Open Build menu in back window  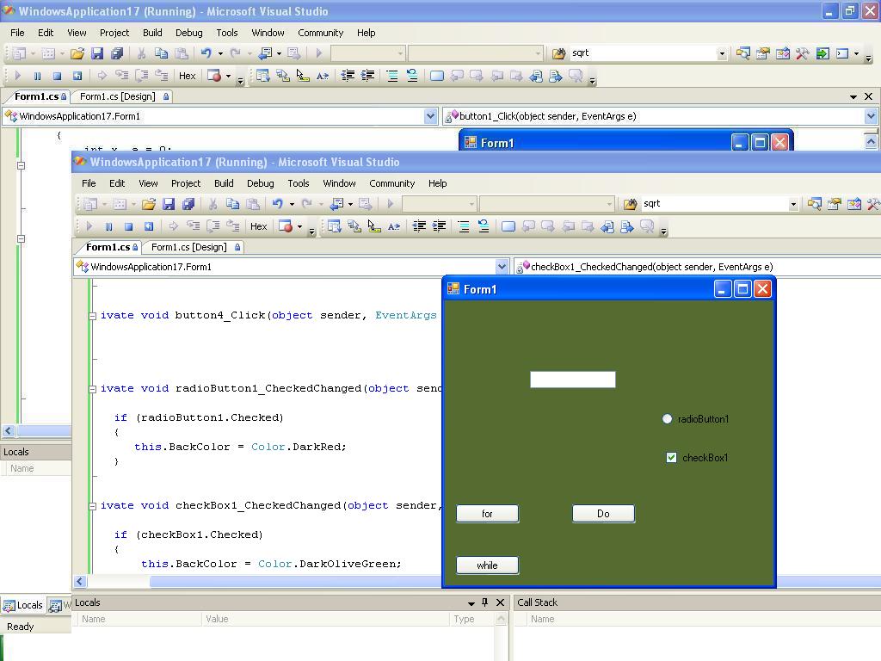tap(152, 33)
